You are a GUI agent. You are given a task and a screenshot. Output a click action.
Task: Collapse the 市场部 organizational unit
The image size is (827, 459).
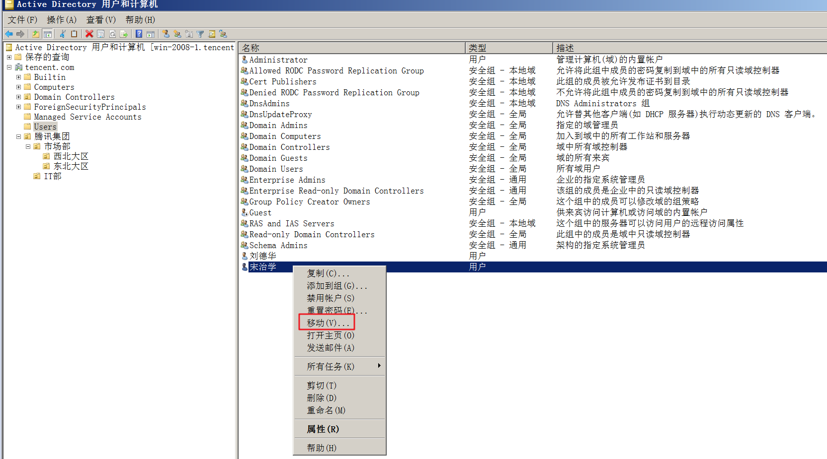(28, 146)
